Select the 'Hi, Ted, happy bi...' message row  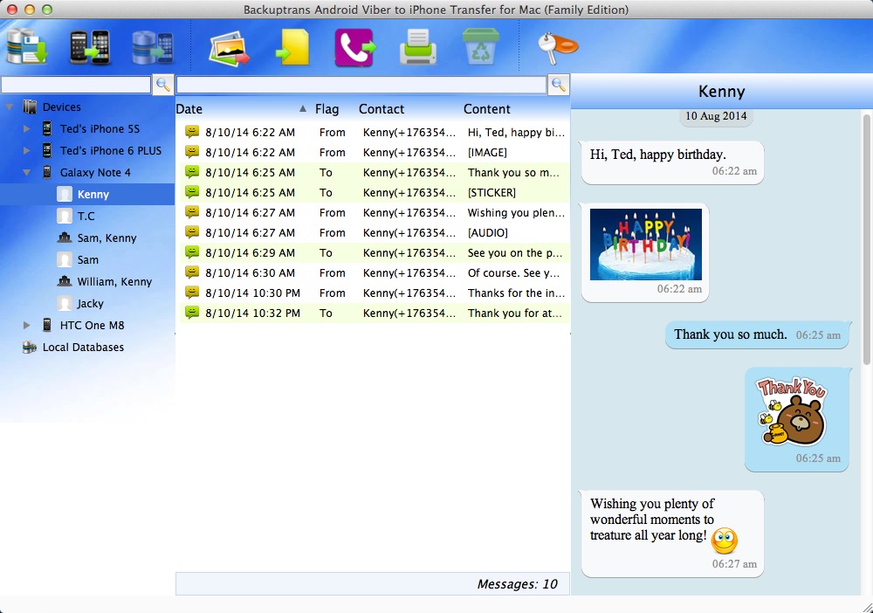(375, 133)
